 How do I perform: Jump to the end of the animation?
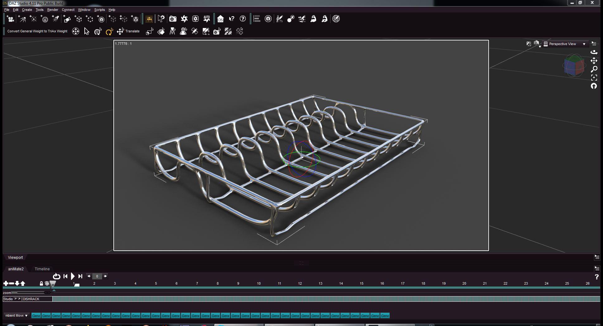click(80, 276)
